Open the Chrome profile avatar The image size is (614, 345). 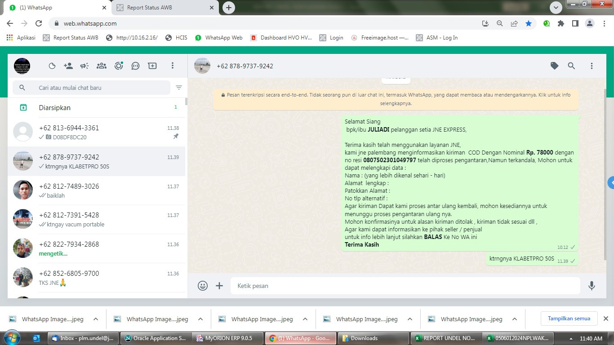coord(590,23)
